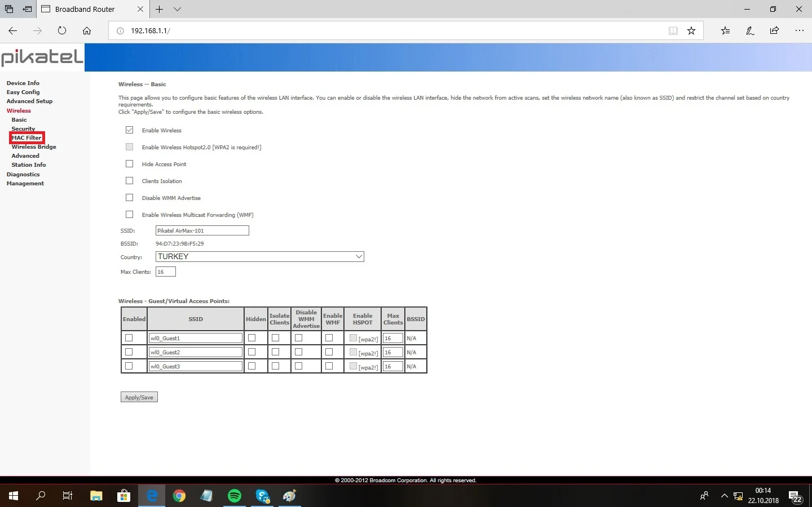Screen dimensions: 812x507
Task: Click the browser Back arrow
Action: point(13,31)
